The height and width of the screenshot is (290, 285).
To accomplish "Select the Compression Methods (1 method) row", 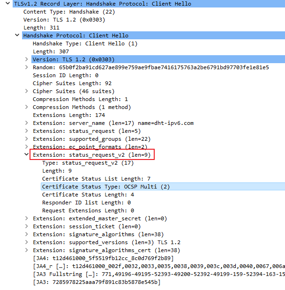I will tap(82, 107).
